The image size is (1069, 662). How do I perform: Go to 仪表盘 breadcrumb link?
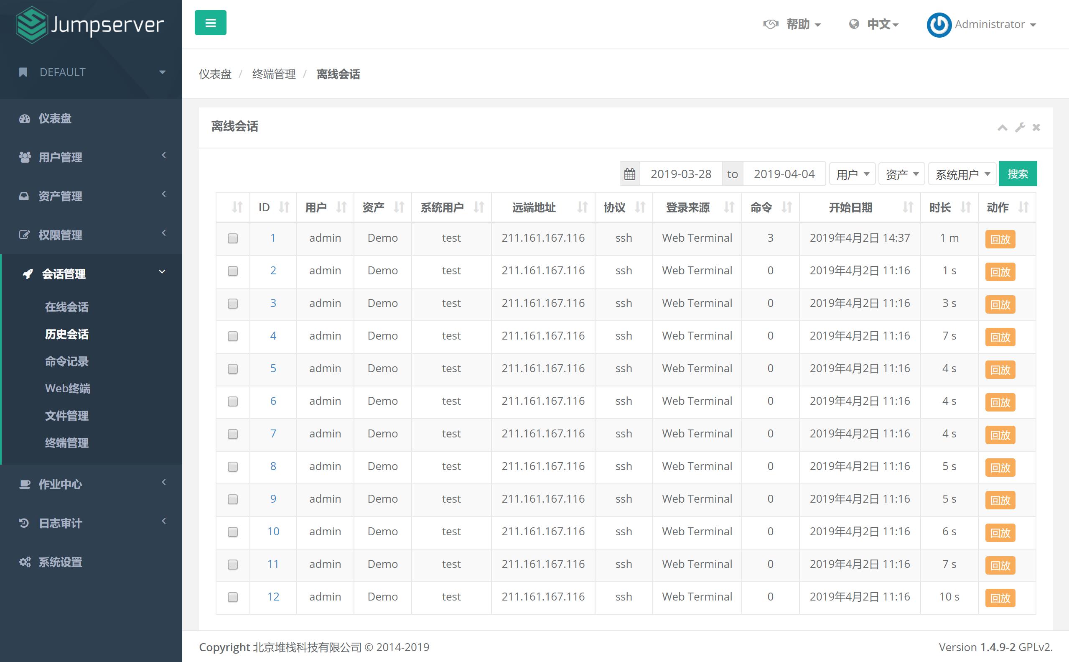click(x=215, y=74)
